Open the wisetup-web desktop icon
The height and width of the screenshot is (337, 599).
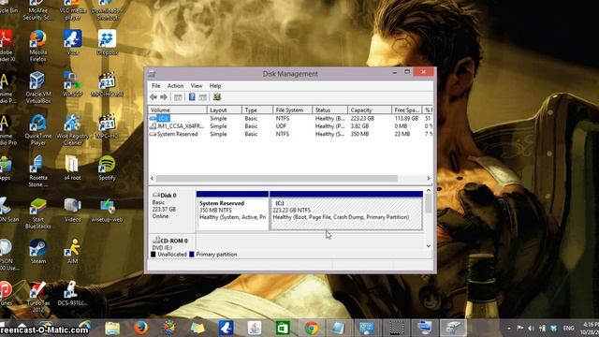(x=107, y=210)
